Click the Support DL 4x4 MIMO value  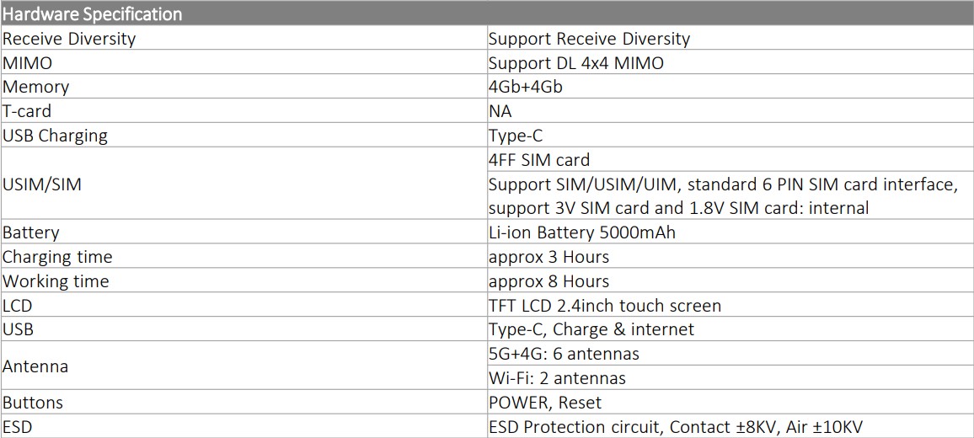[575, 63]
